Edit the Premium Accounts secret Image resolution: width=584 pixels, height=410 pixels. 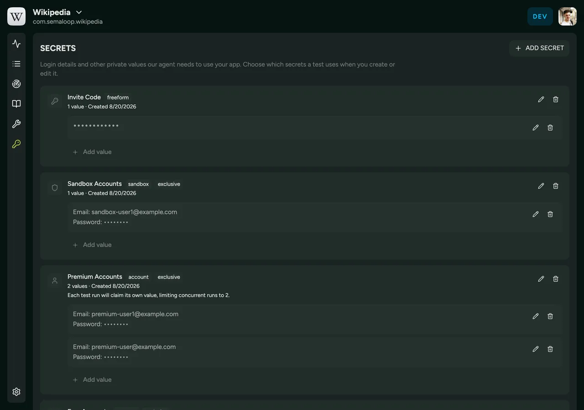pos(541,279)
